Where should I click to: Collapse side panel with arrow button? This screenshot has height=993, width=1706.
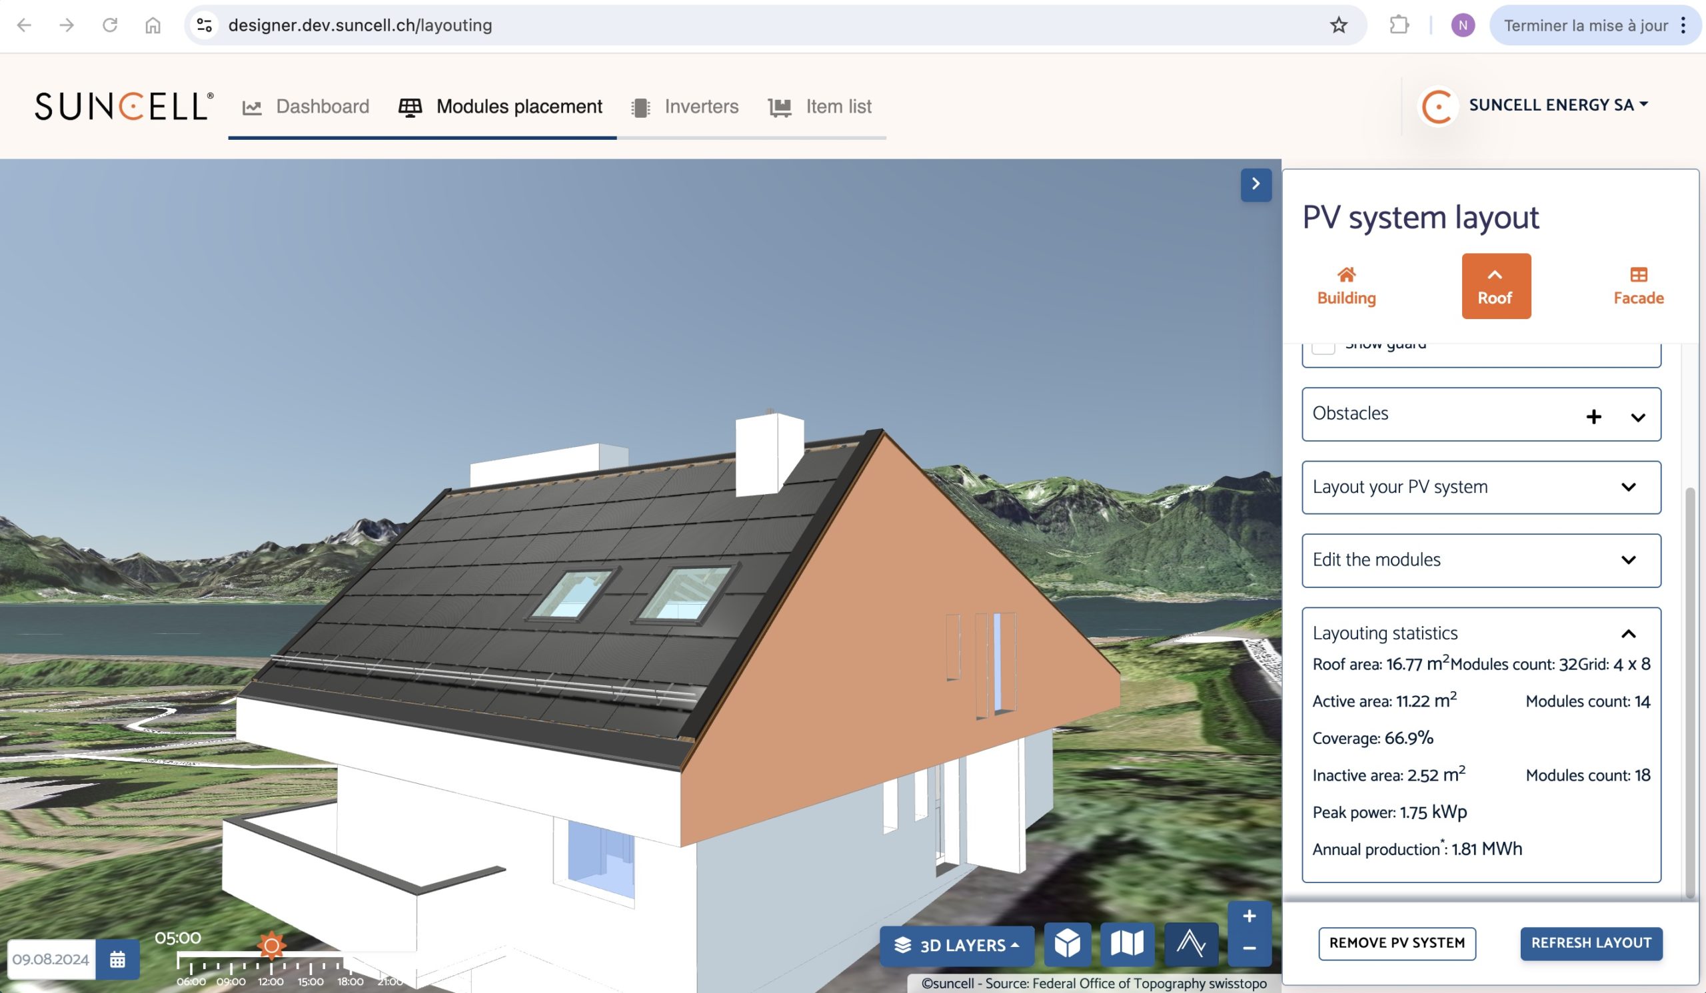(x=1256, y=184)
